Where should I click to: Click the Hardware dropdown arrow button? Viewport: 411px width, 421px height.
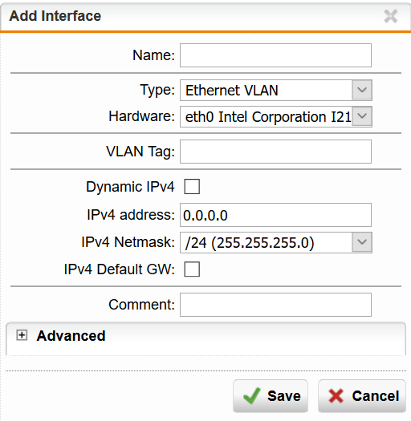[x=362, y=116]
